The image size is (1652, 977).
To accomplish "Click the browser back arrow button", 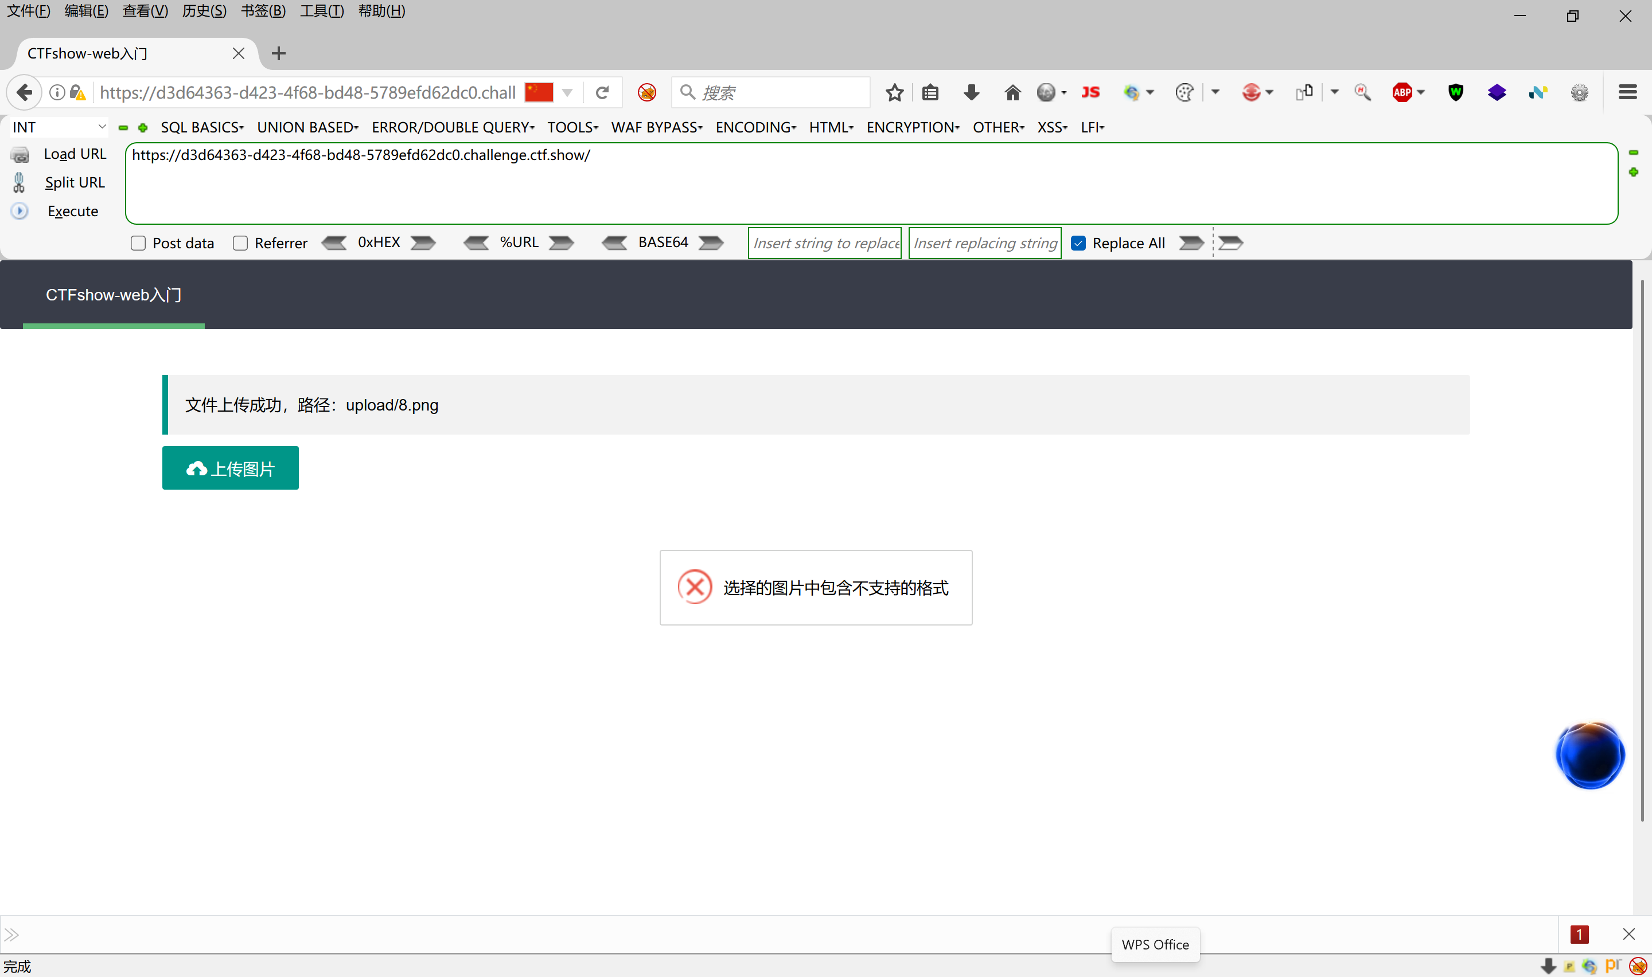I will pyautogui.click(x=24, y=93).
